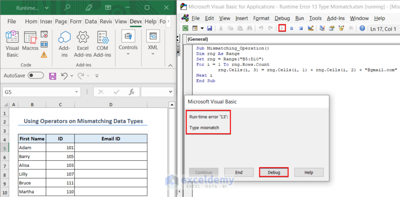Open the Add-ins hexagon button
400x197 pixels.
64,44
